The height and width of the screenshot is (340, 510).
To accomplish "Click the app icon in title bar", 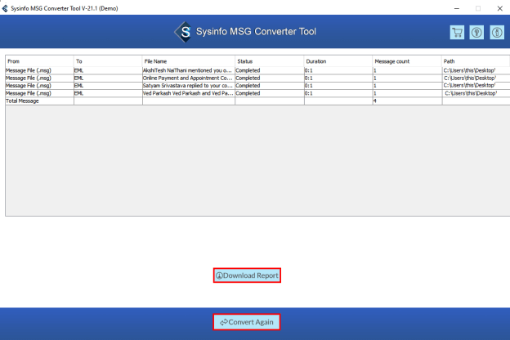I will pyautogui.click(x=6, y=7).
